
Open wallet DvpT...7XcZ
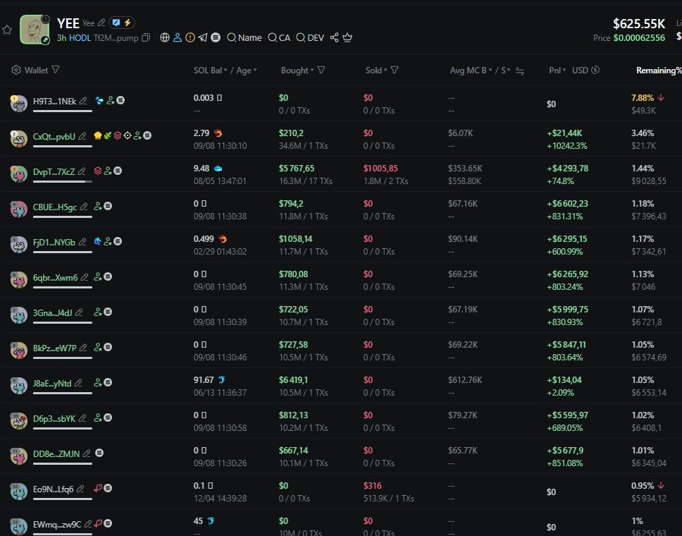tap(54, 172)
